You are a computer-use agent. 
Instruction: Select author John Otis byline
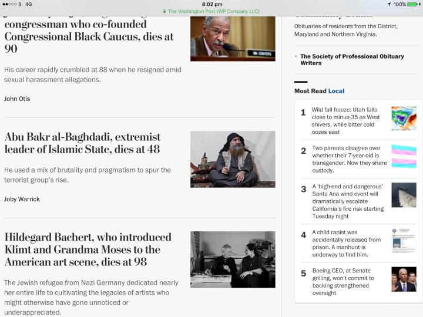click(x=17, y=99)
